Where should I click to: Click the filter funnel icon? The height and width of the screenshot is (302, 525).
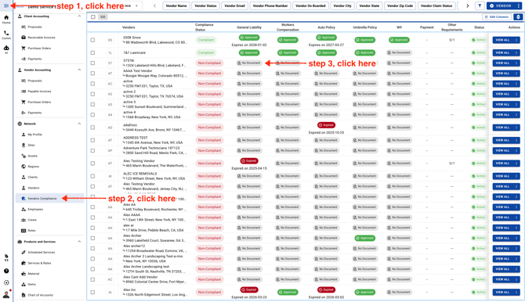coord(480,5)
